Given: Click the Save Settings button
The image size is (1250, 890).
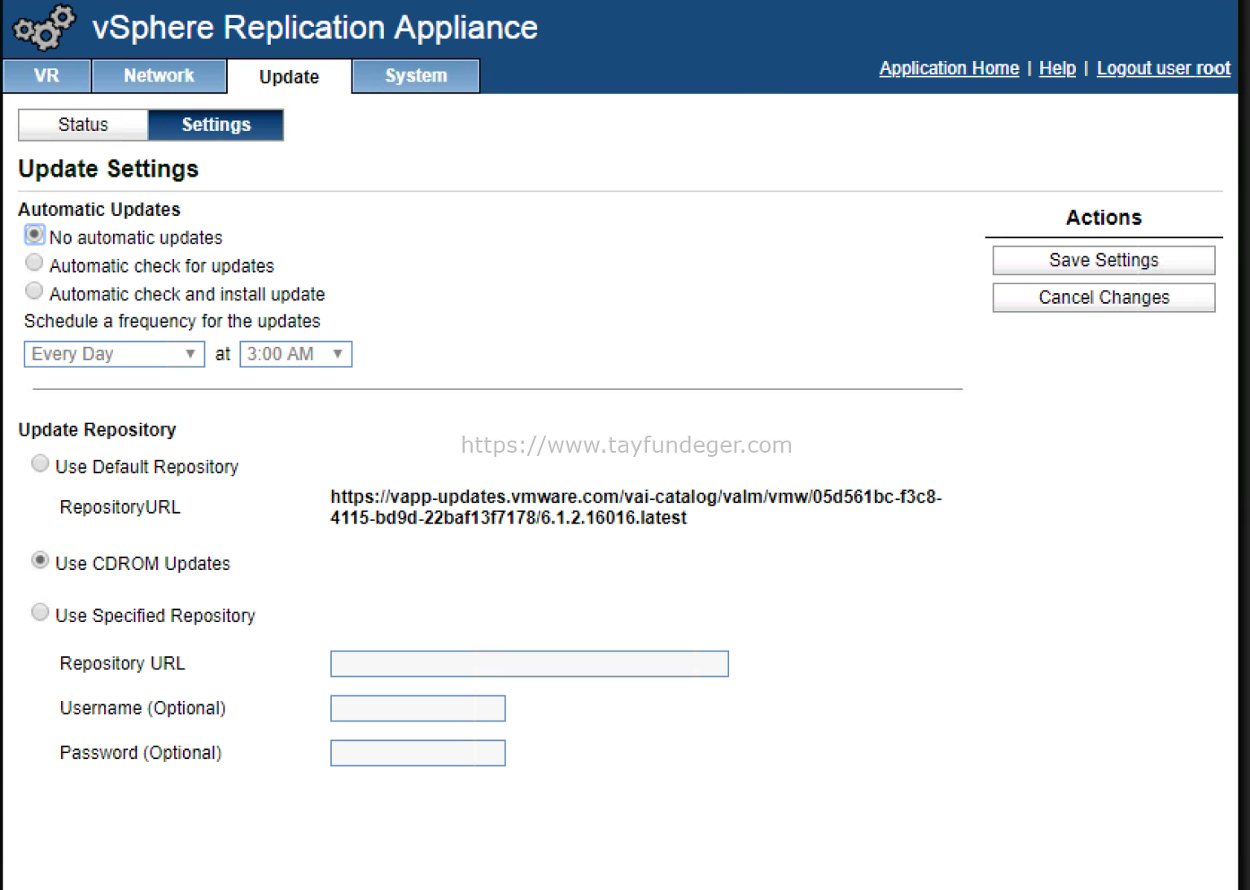Looking at the screenshot, I should coord(1103,260).
